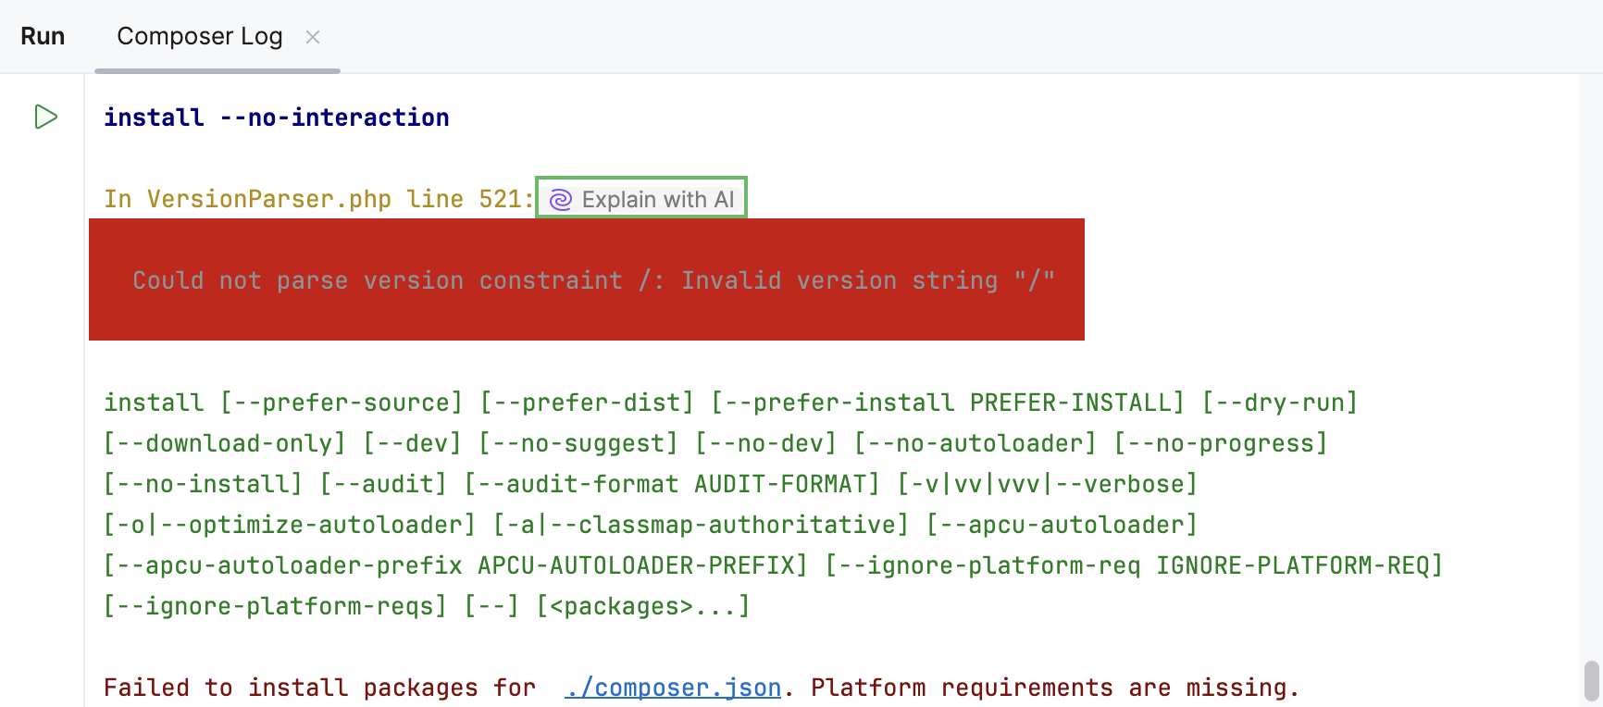Click the usage line starting with --prefer-source
The height and width of the screenshot is (707, 1603).
pos(341,403)
